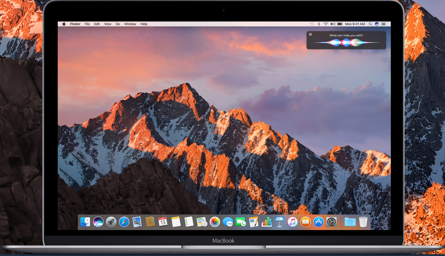The image size is (445, 256).
Task: Click Bluetooth menu bar icon
Action: click(319, 24)
